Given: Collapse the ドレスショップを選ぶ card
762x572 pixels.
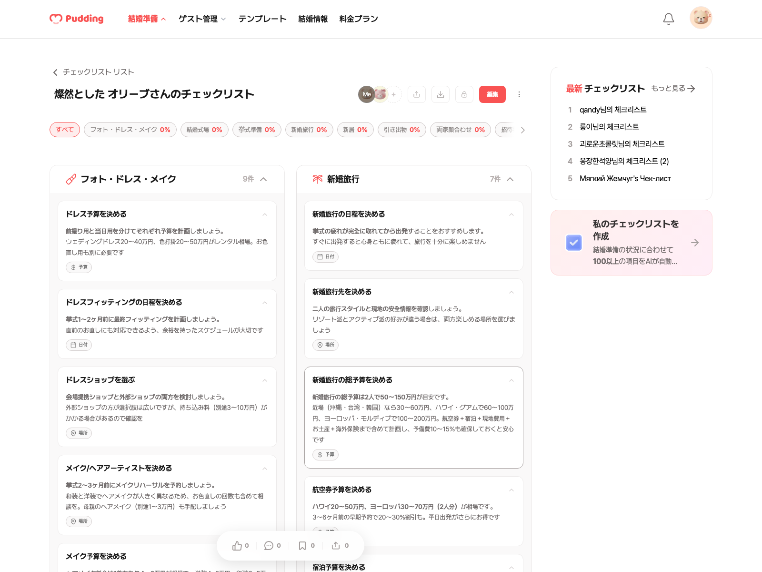Looking at the screenshot, I should [265, 380].
